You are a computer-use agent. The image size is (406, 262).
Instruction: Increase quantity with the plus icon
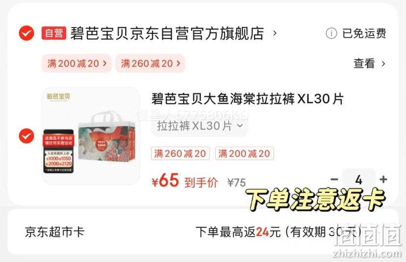[x=383, y=180]
